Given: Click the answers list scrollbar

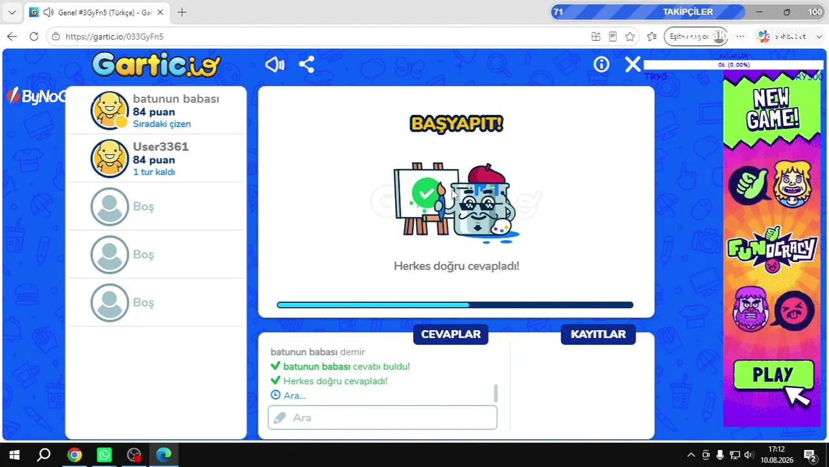Looking at the screenshot, I should tap(496, 393).
